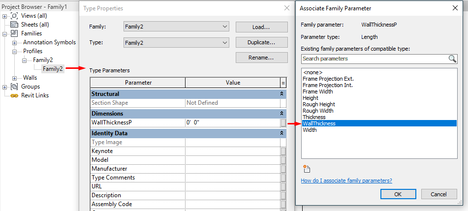Select Annotation Symbols in browser

(x=50, y=42)
